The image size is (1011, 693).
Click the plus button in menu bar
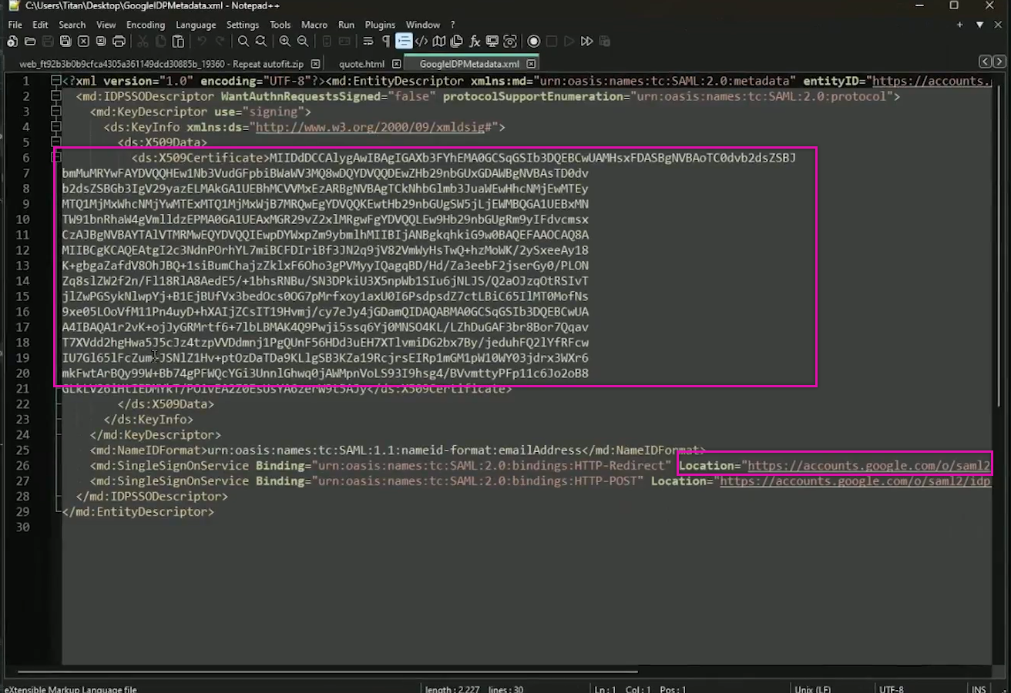[959, 25]
